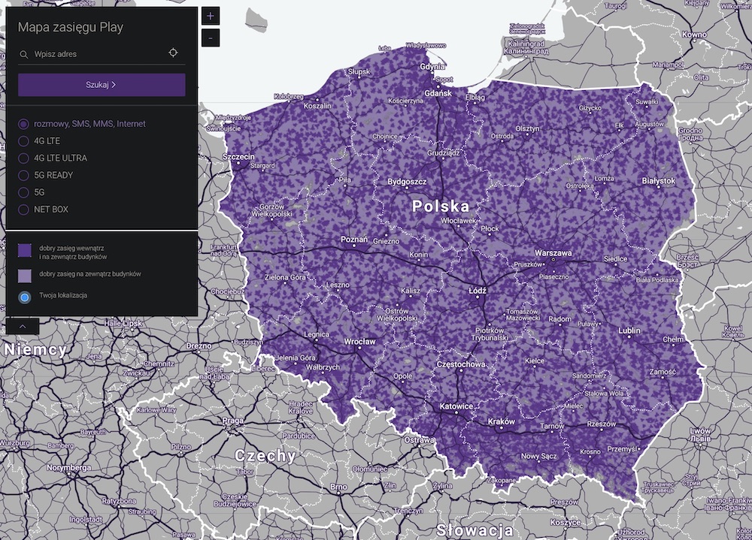This screenshot has height=540, width=752.
Task: Click the Siedlce label on the map
Action: point(615,259)
